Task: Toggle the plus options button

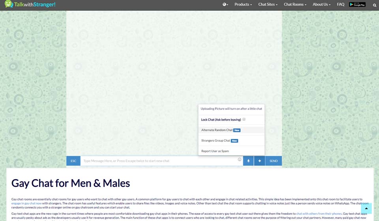Action: point(259,161)
